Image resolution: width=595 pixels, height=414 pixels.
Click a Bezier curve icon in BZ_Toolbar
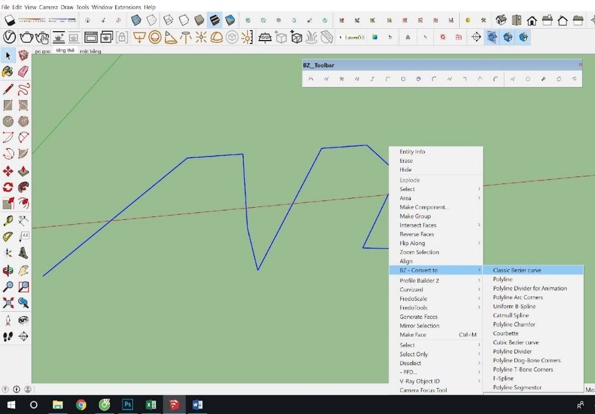click(x=310, y=78)
